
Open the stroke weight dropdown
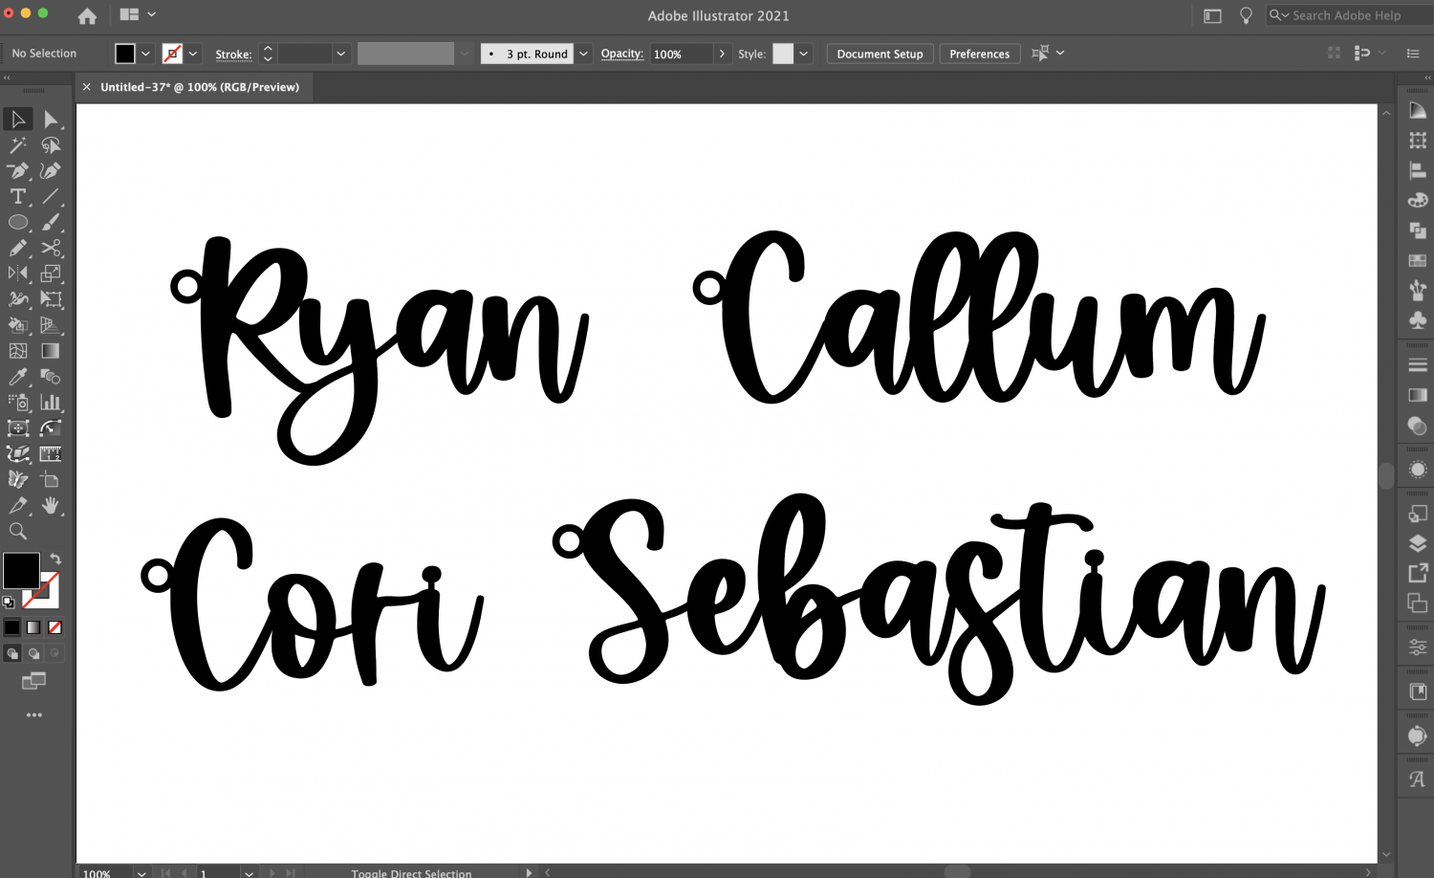[340, 54]
